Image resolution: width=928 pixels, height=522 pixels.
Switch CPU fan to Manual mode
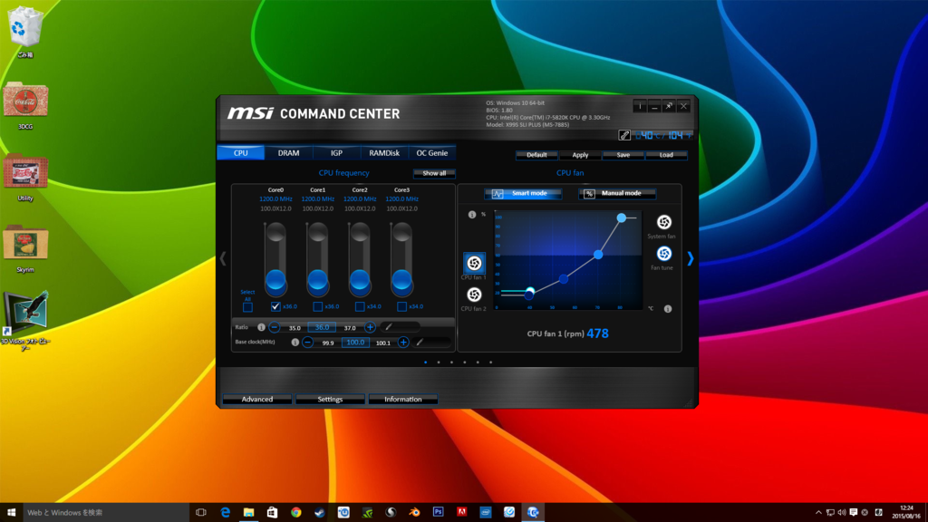(617, 194)
